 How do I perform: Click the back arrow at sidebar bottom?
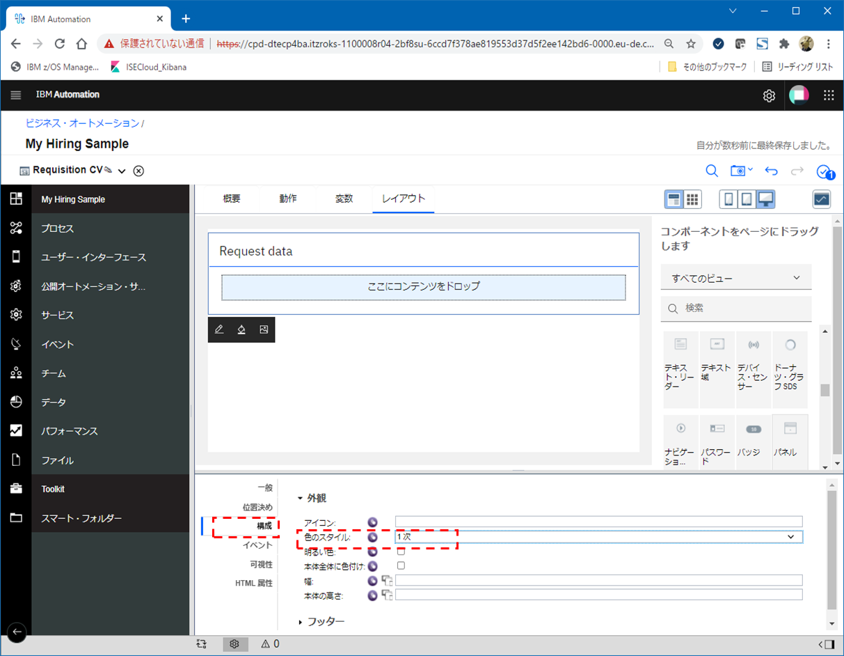coord(16,632)
